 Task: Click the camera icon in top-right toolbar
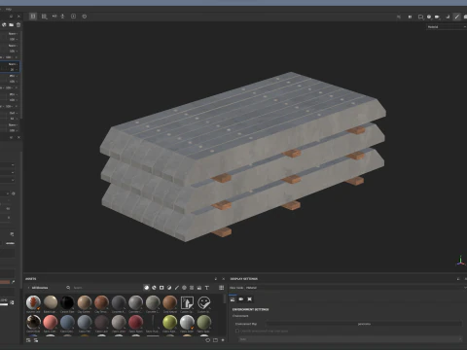tap(438, 17)
